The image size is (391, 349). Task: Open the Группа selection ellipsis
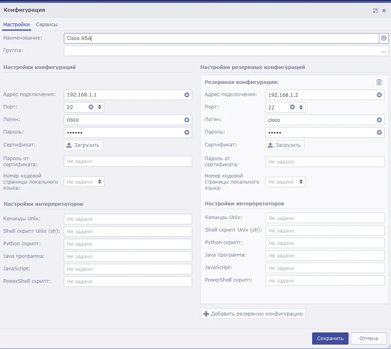(x=383, y=51)
